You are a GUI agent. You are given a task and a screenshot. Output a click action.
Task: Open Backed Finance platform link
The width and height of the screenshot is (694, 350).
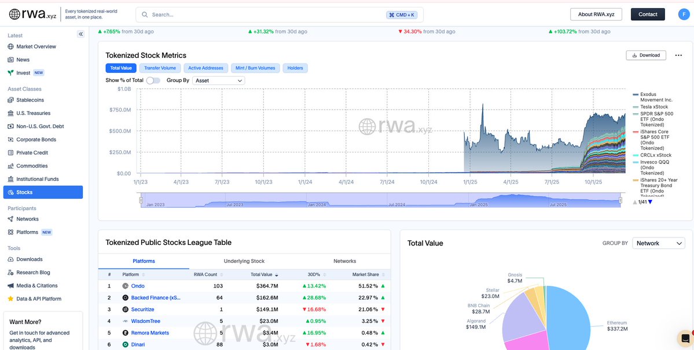(x=156, y=298)
